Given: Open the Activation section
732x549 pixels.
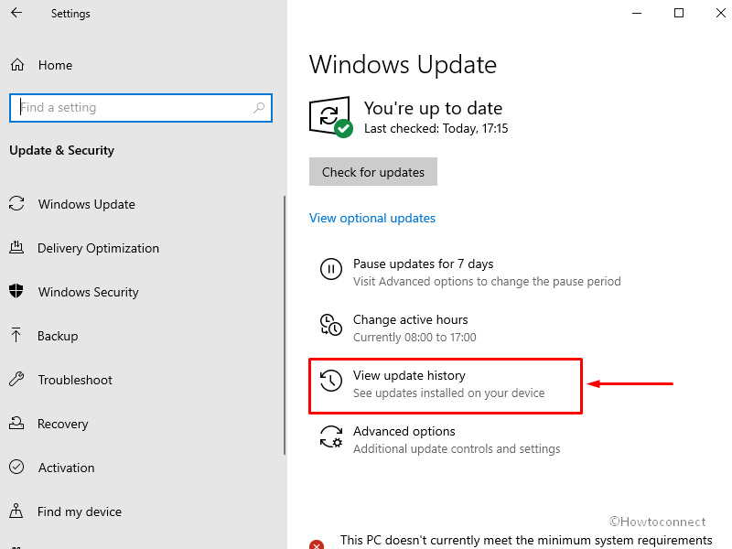Looking at the screenshot, I should tap(66, 468).
